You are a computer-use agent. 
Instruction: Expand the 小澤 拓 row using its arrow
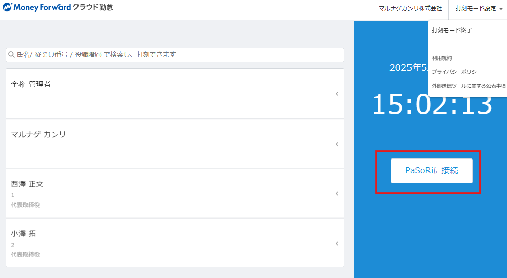tap(337, 244)
